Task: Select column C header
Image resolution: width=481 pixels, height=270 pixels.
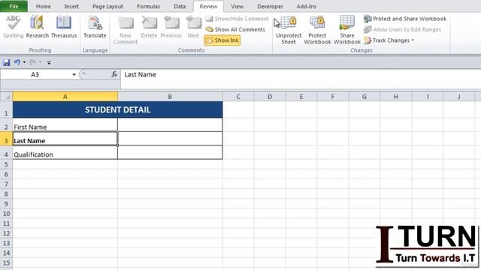Action: (x=238, y=97)
